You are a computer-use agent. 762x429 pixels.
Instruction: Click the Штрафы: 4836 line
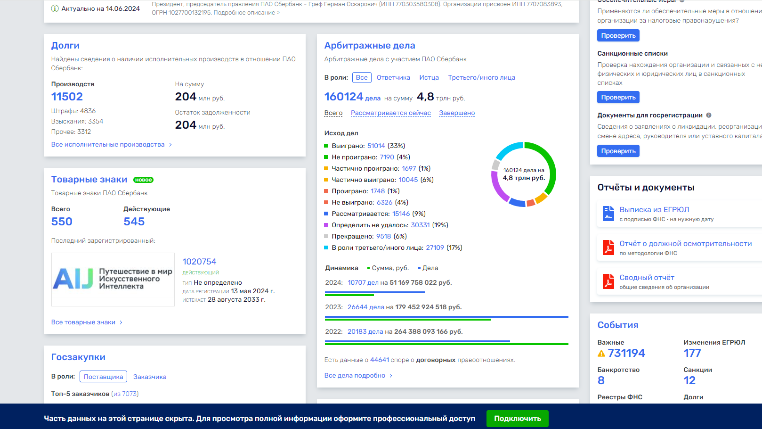pos(73,111)
